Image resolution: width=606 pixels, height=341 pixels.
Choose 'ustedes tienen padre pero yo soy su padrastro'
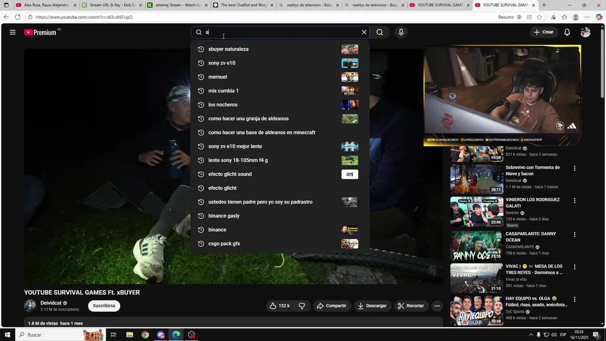pos(280,202)
